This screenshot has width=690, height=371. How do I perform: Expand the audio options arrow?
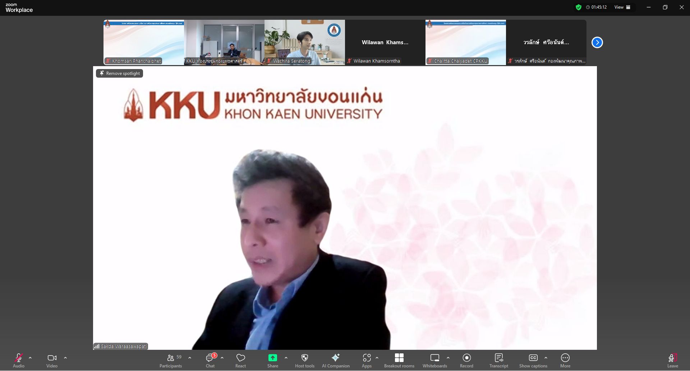[x=30, y=358]
